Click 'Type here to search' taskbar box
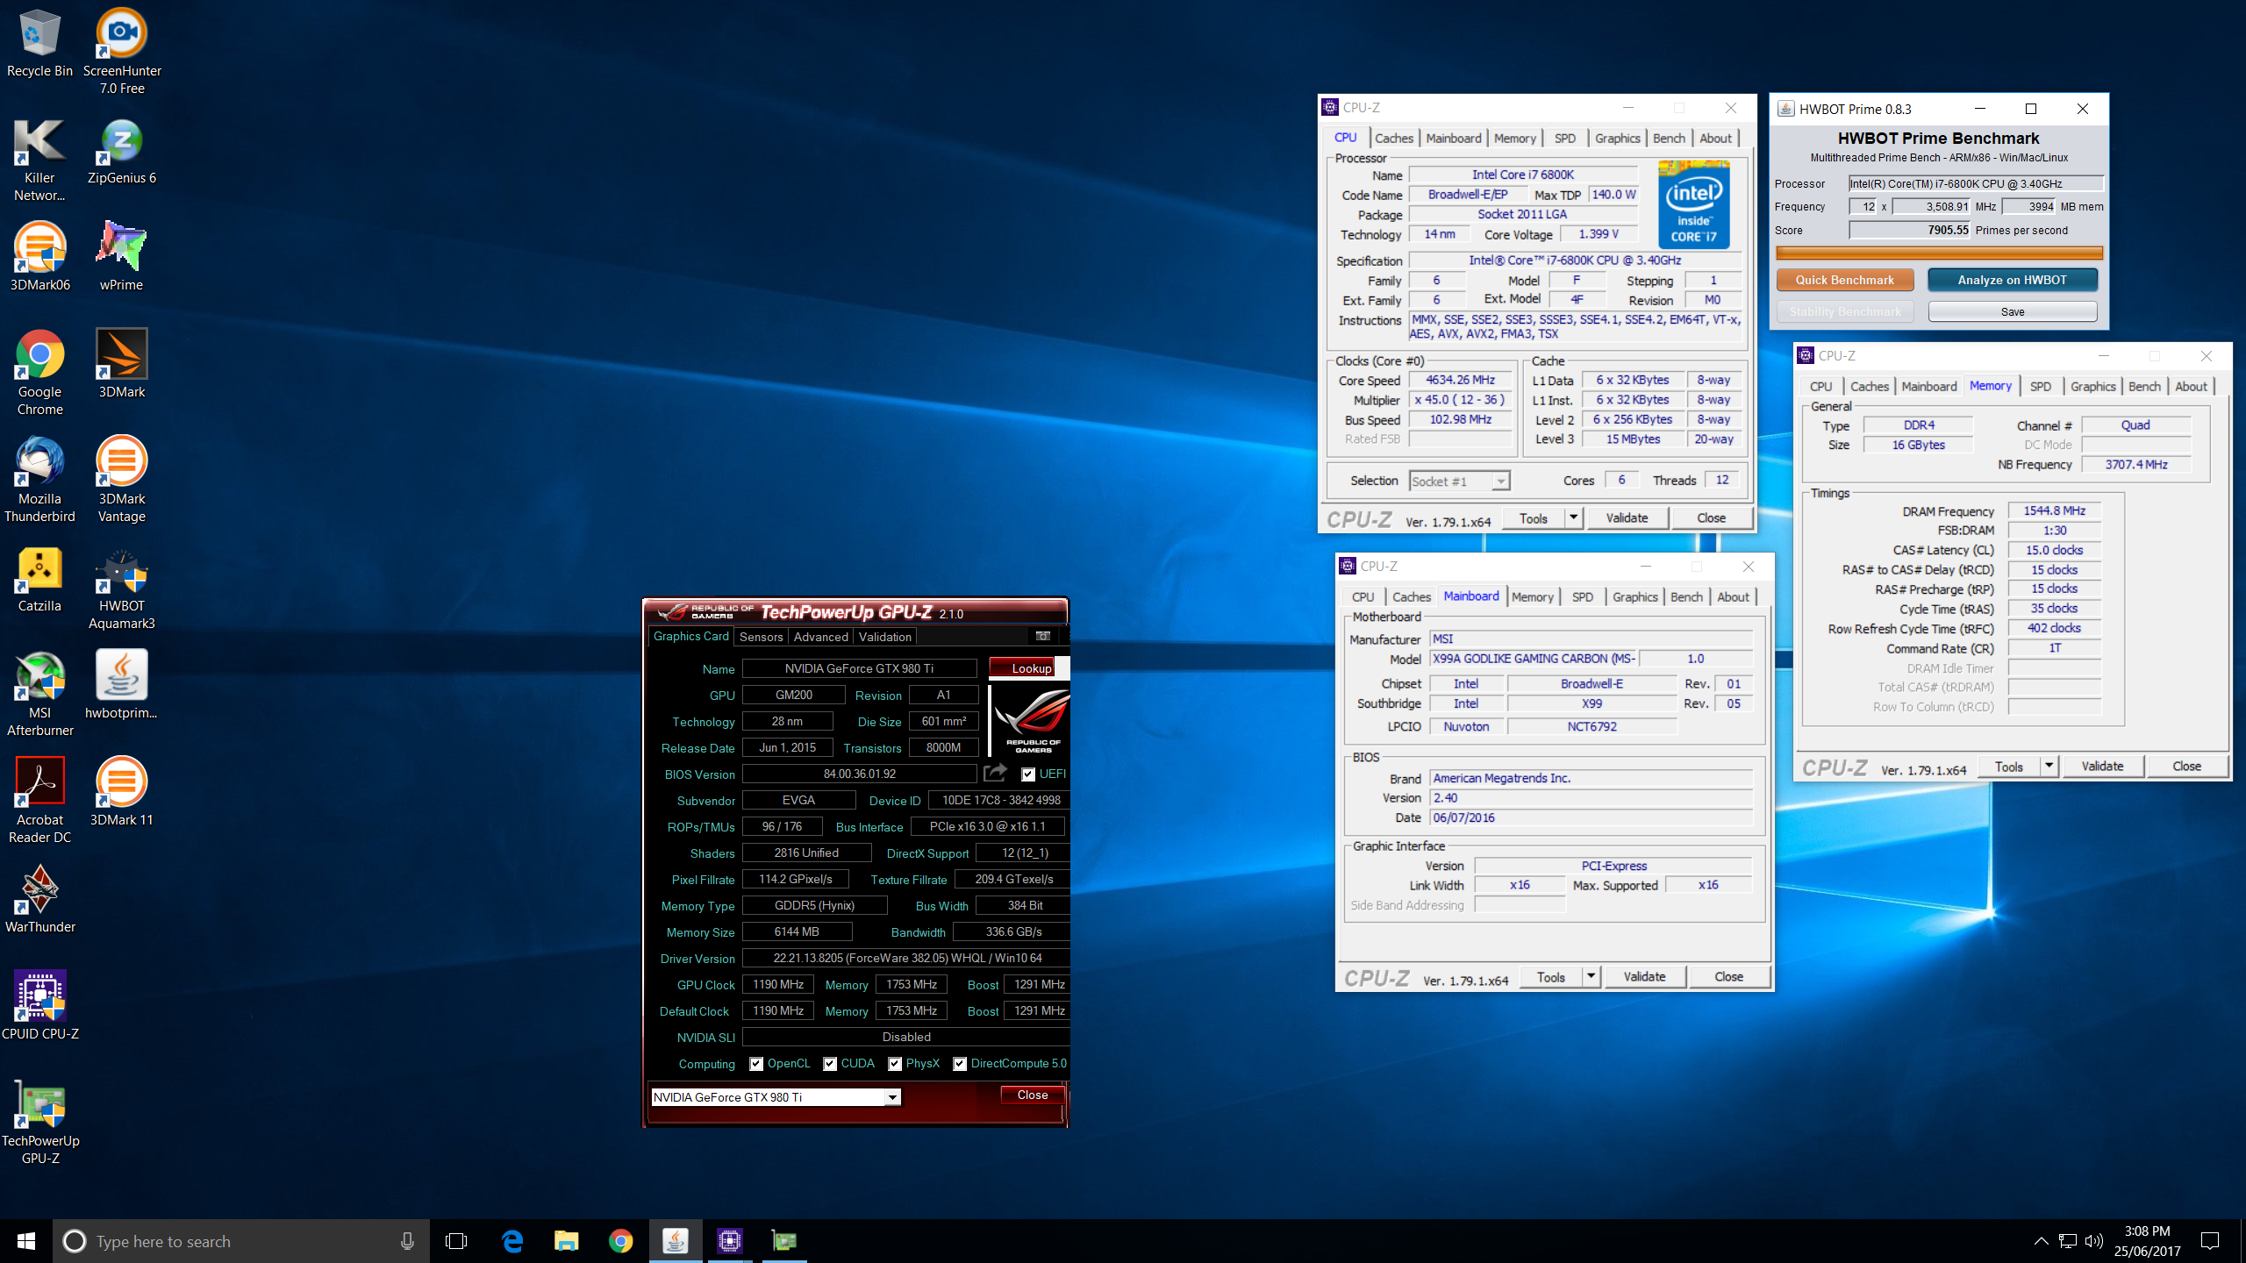The width and height of the screenshot is (2246, 1263). pyautogui.click(x=241, y=1241)
